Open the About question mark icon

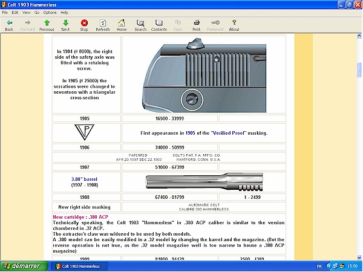[234, 23]
